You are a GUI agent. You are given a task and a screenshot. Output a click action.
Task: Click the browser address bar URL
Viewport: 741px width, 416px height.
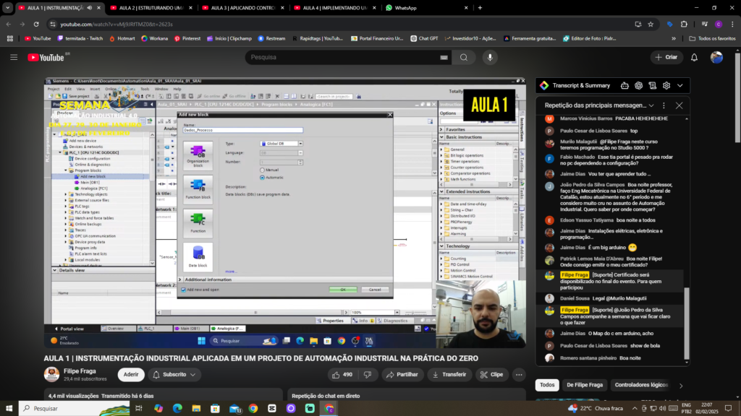click(117, 24)
